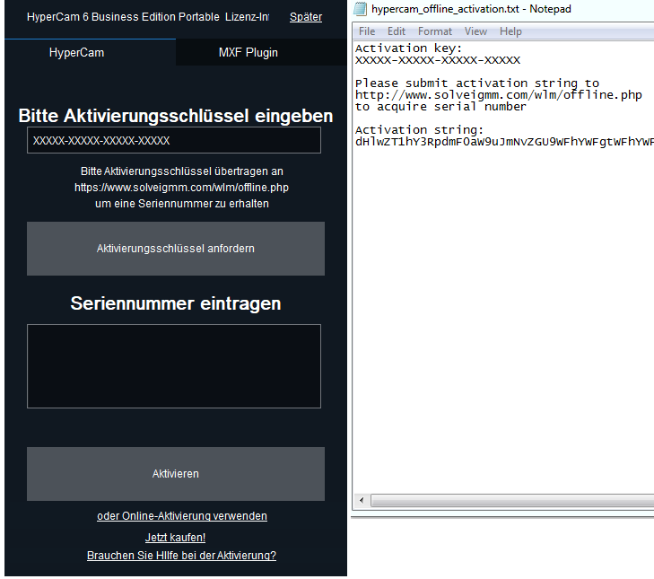Image resolution: width=654 pixels, height=579 pixels.
Task: Click the Später link in HyperCam header
Action: click(x=306, y=17)
